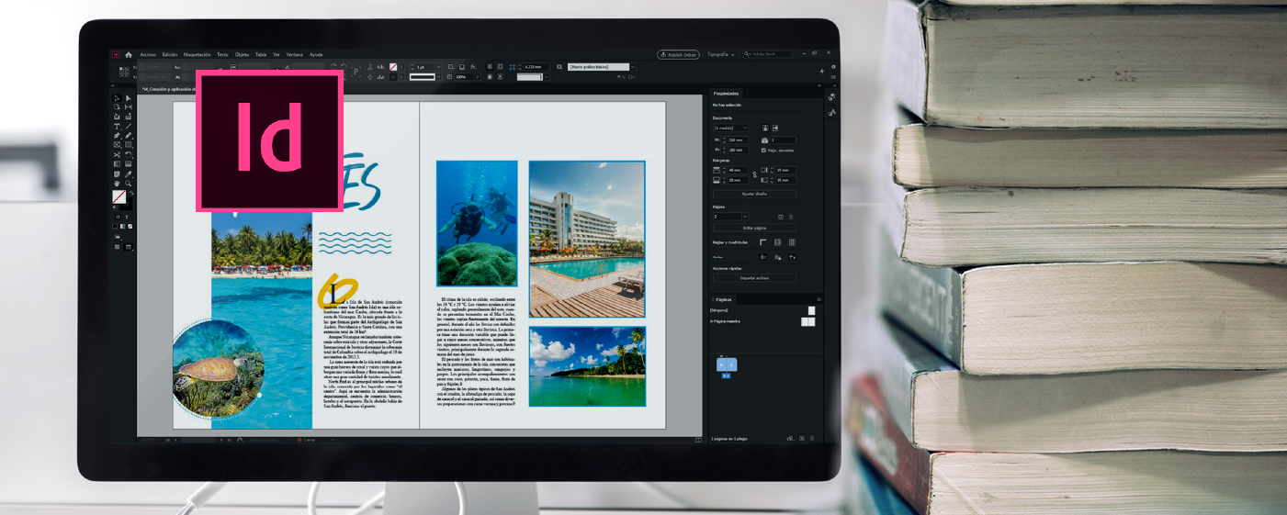1287x515 pixels.
Task: Click the hotel pool photo on the page
Action: point(587,239)
